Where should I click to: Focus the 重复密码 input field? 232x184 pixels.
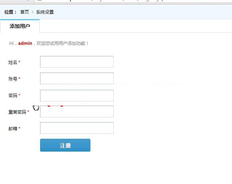point(77,112)
